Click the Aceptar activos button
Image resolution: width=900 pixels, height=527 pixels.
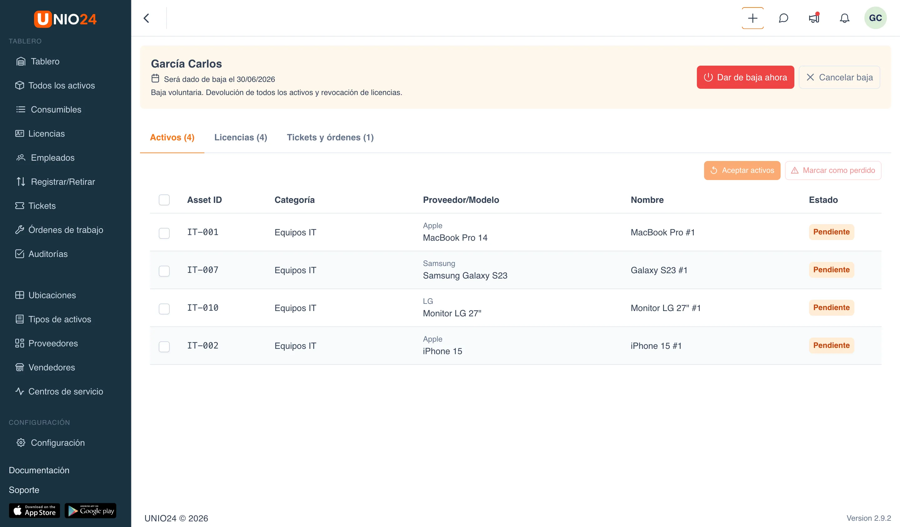(742, 170)
